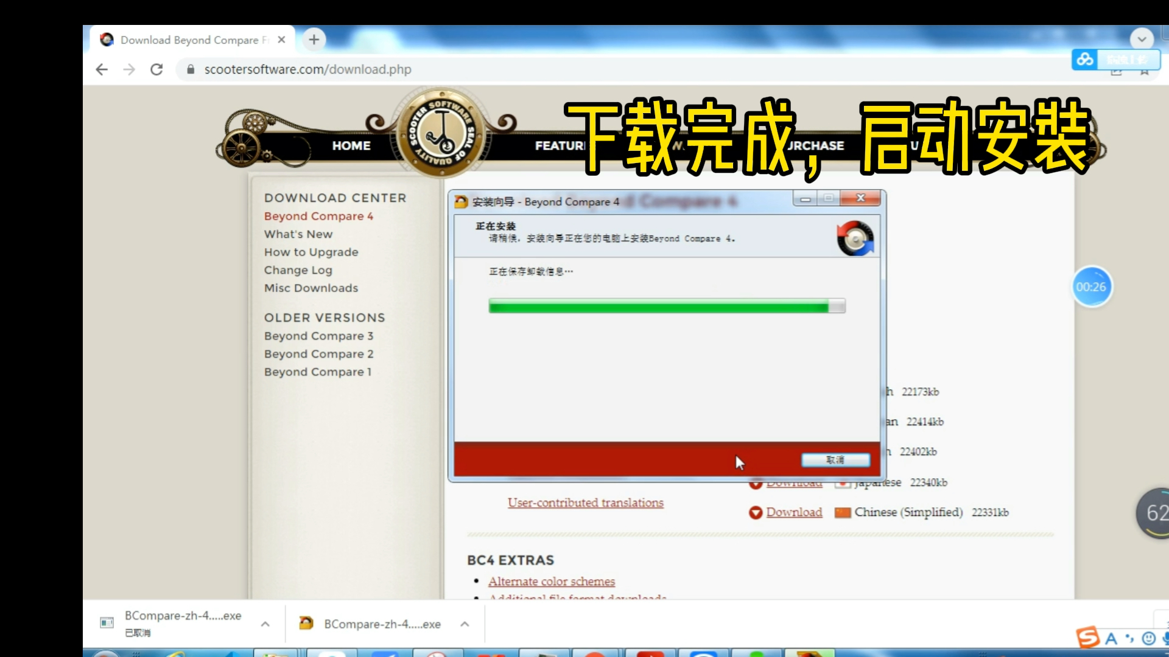This screenshot has height=657, width=1169.
Task: Click the padlock icon in address bar
Action: 191,69
